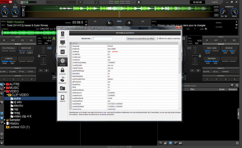Open the Interface settings section
The width and height of the screenshot is (242, 148).
click(x=63, y=44)
